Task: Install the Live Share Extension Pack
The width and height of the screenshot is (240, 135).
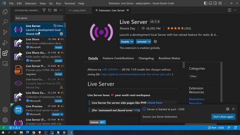Action: 58,101
